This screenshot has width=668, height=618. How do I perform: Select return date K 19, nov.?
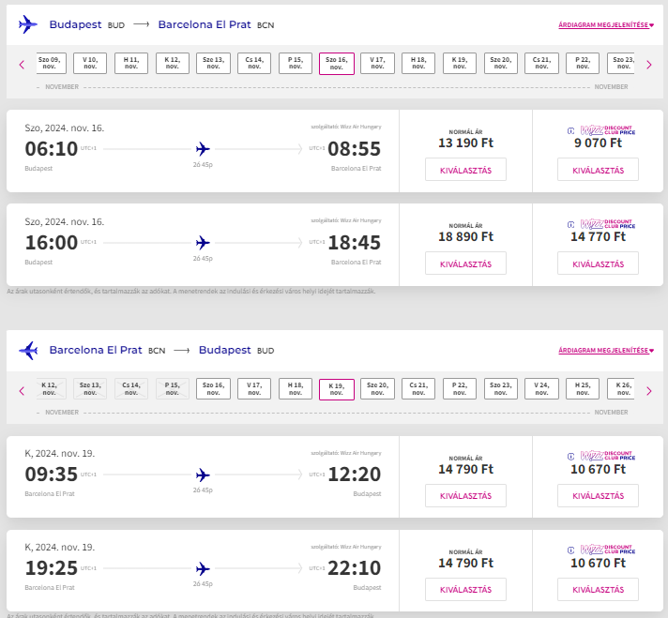[x=336, y=390]
